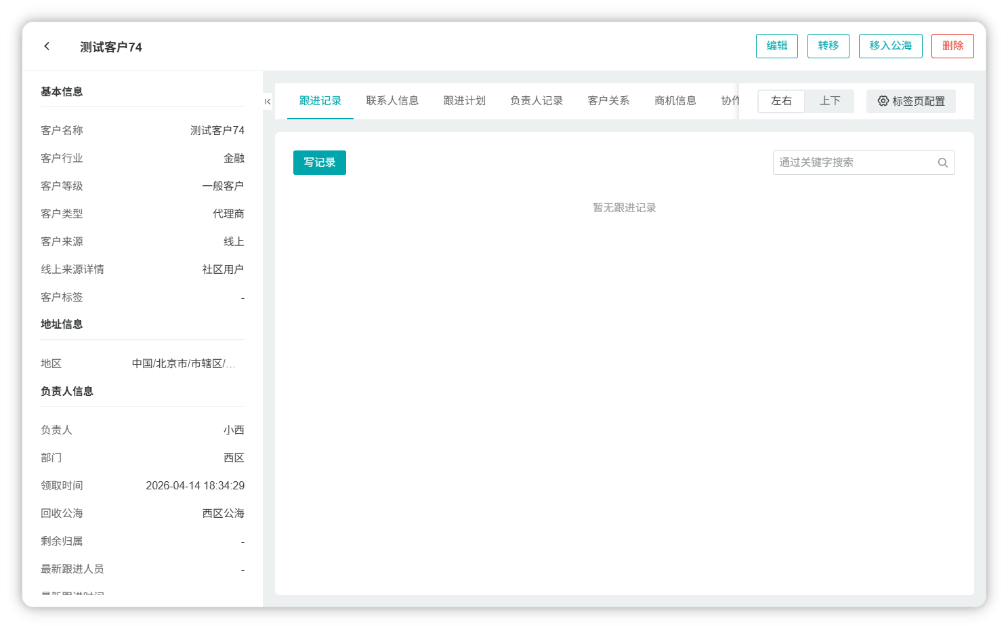Go back using the left arrow icon
The image size is (1008, 629).
(47, 46)
